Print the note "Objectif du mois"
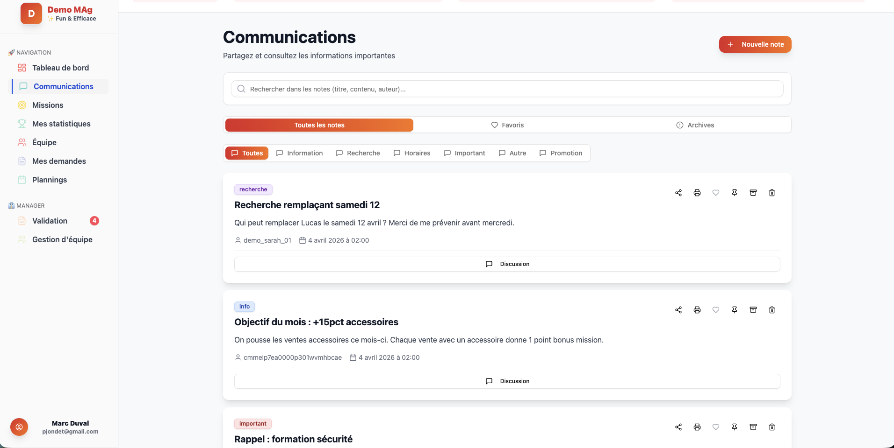894x448 pixels. click(x=697, y=310)
